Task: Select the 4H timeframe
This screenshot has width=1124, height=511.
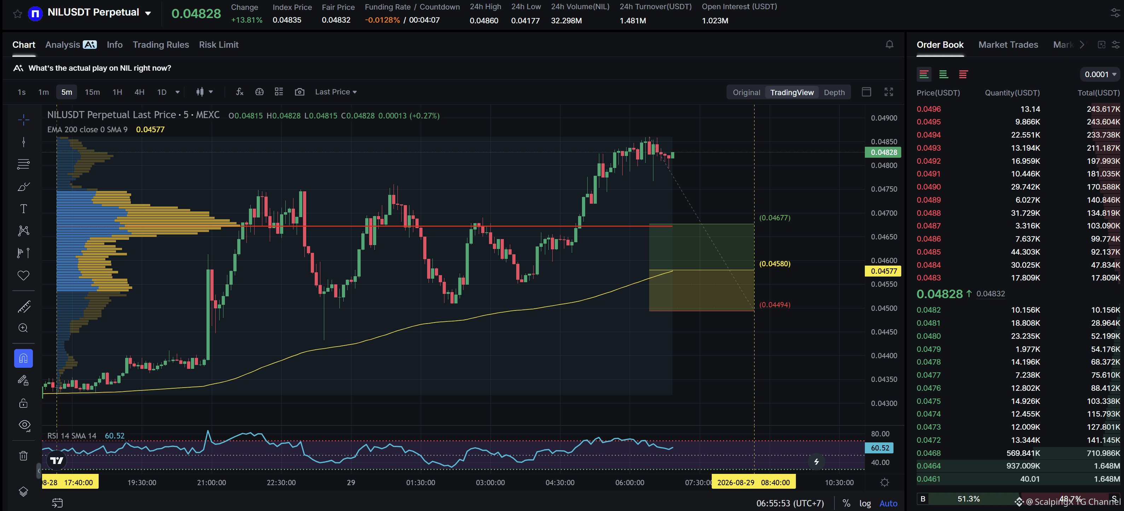Action: click(x=139, y=92)
